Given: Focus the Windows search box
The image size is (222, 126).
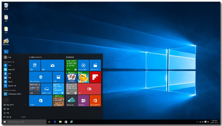Looking at the screenshot, I should click(27, 122).
